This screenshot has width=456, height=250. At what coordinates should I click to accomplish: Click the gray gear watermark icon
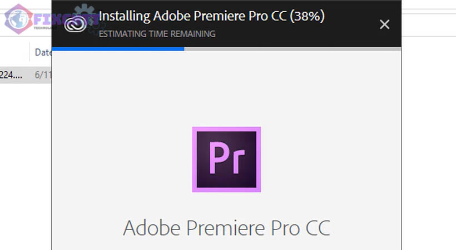[85, 16]
